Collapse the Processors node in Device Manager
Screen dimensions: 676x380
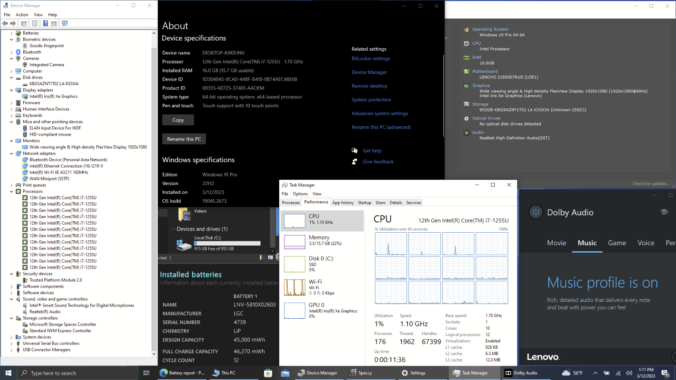pos(11,191)
